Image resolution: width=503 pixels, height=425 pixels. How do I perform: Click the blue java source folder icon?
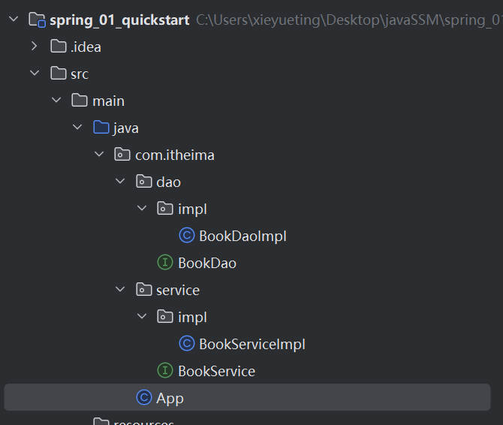click(101, 128)
